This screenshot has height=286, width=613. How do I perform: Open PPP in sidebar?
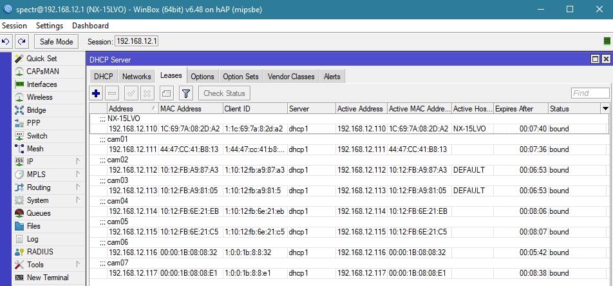33,123
